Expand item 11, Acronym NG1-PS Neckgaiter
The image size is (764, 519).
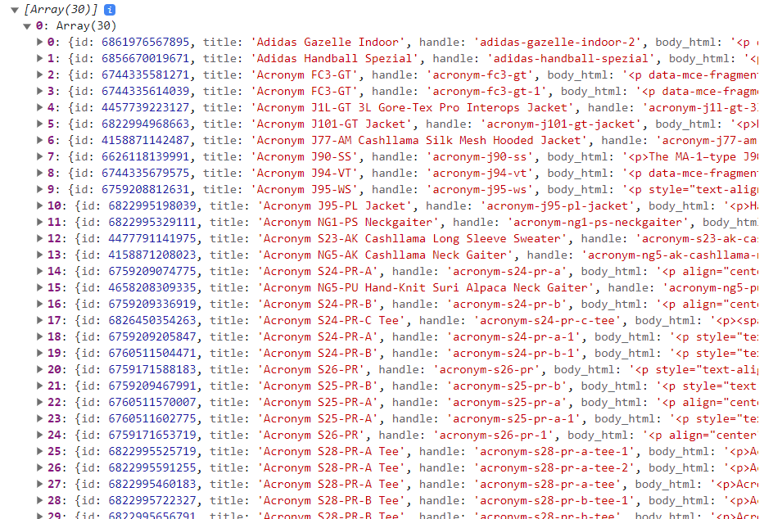click(x=40, y=223)
